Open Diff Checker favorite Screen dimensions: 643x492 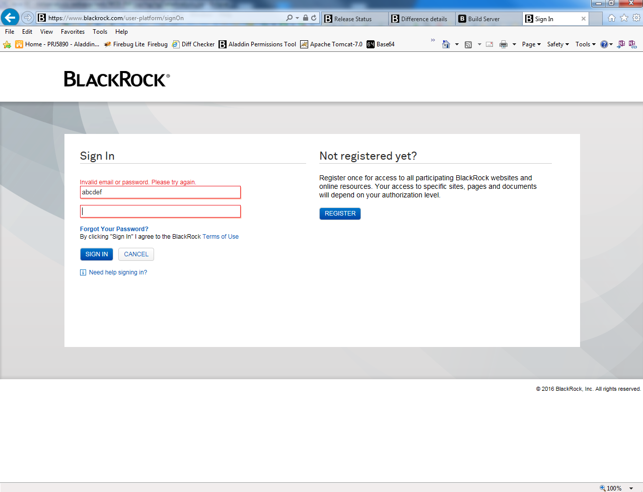193,44
